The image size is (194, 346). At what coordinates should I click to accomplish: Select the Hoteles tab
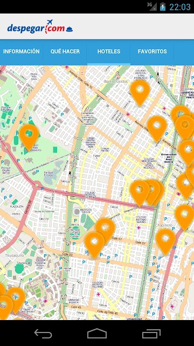pos(109,52)
